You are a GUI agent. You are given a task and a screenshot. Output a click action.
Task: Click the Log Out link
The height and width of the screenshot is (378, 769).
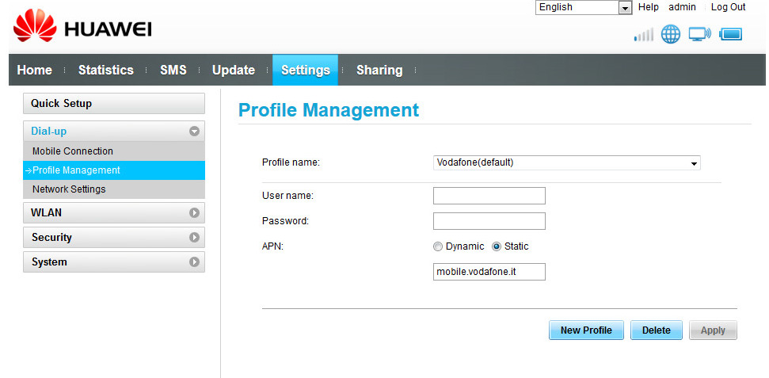tap(728, 7)
